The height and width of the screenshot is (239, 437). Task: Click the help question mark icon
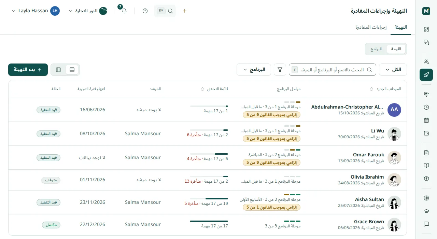click(x=145, y=11)
